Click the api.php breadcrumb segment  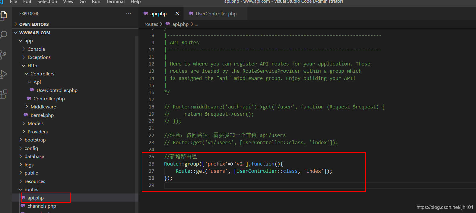[x=180, y=24]
